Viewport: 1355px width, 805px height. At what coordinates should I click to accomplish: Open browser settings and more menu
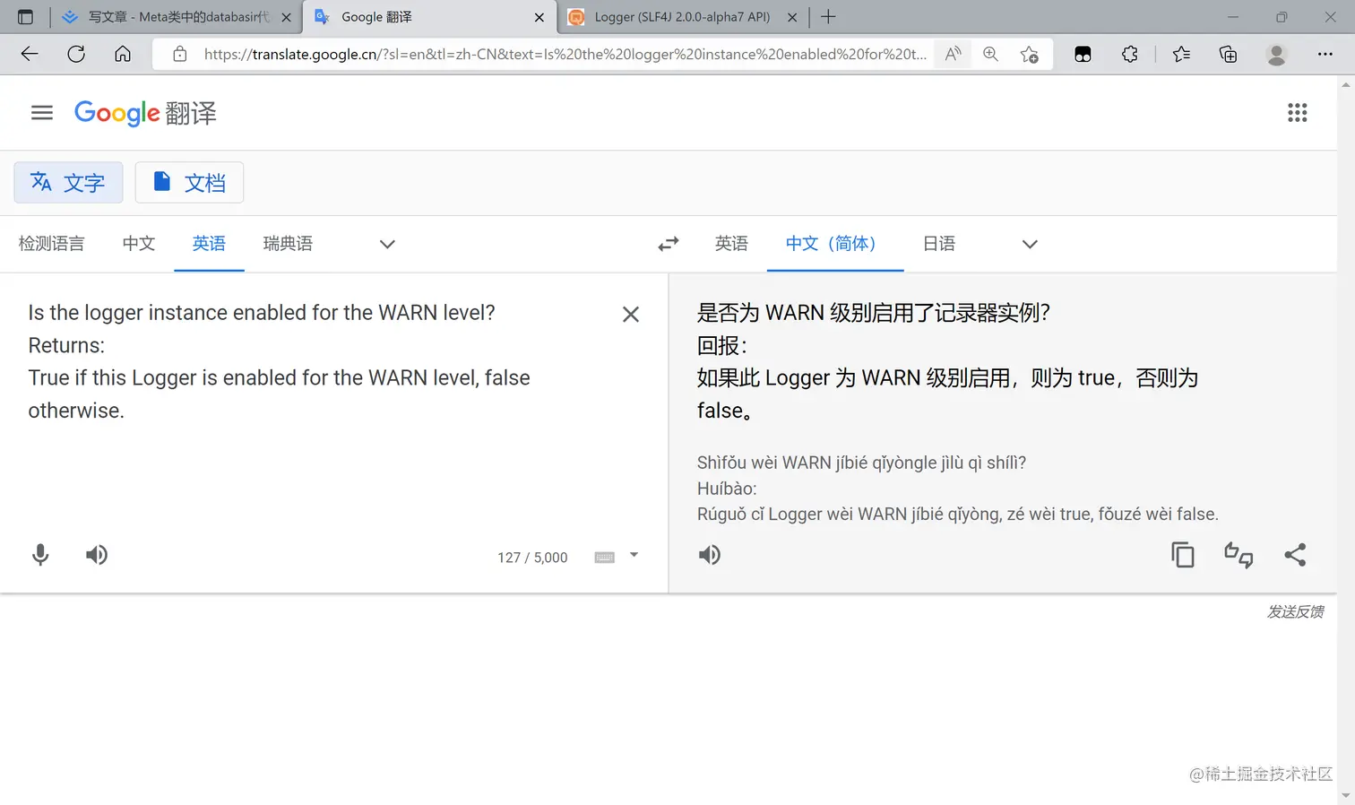click(x=1325, y=54)
